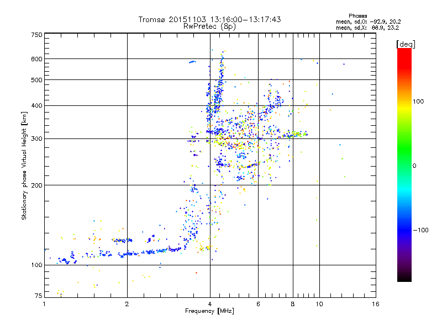Click the 'mean, sd,O: -92.9, 20.2' statistic
This screenshot has width=442, height=331.
(x=368, y=22)
